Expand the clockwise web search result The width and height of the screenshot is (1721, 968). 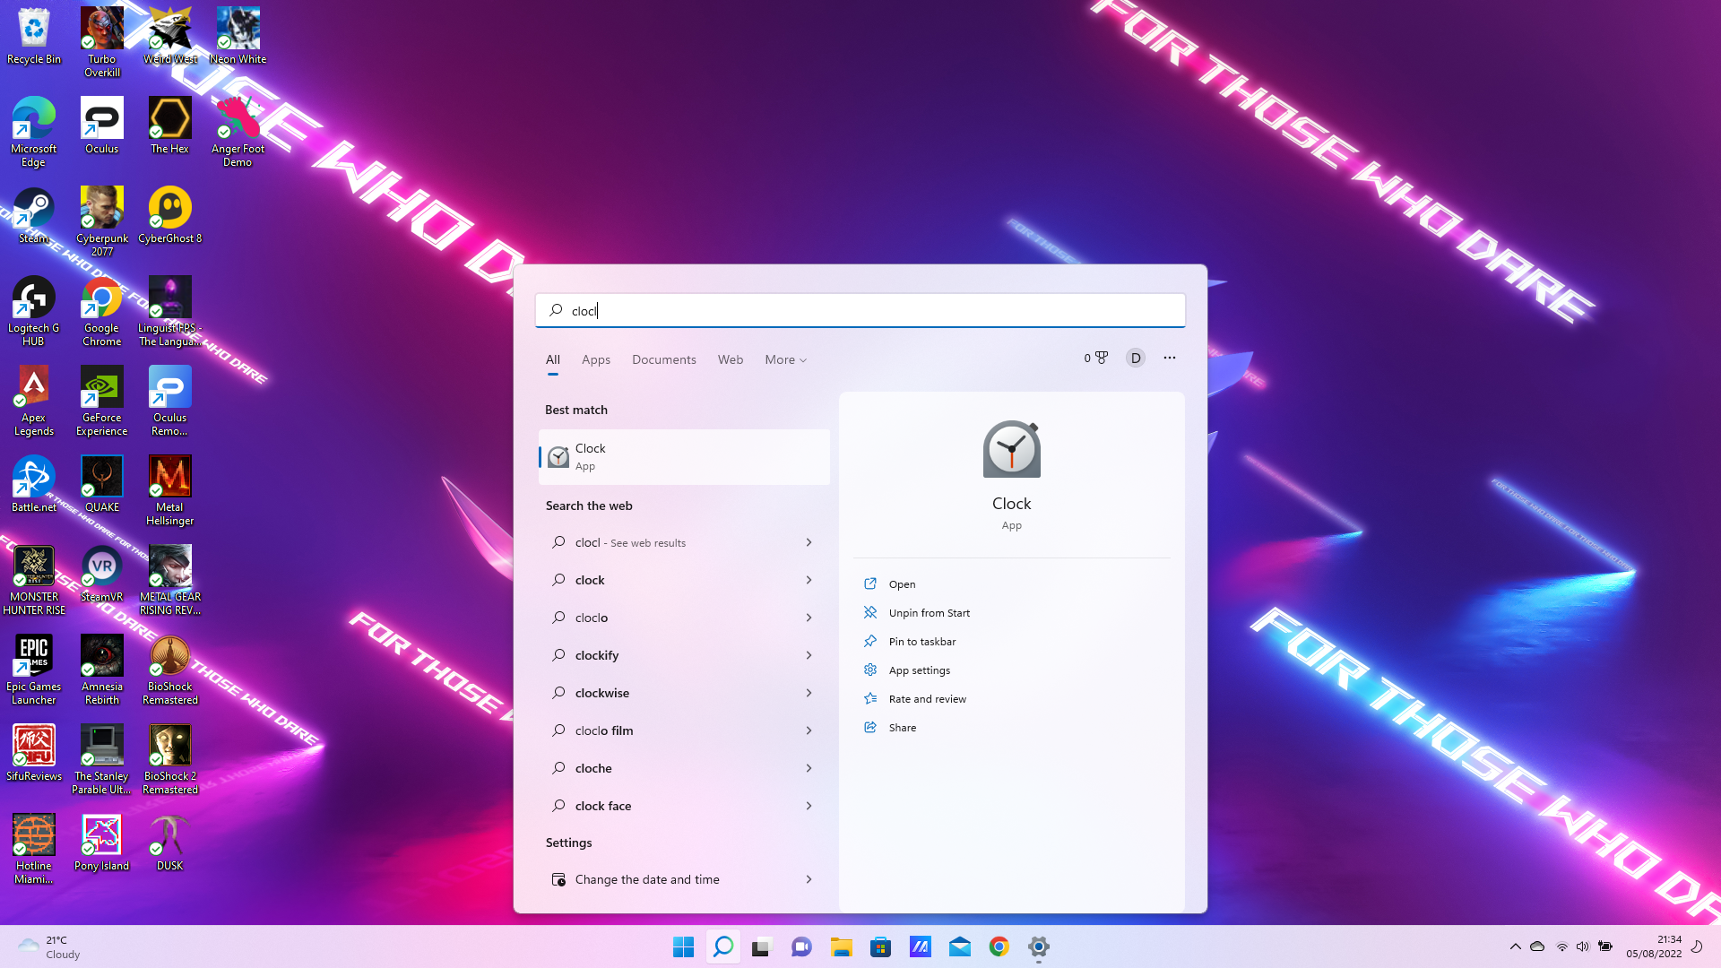pyautogui.click(x=809, y=693)
